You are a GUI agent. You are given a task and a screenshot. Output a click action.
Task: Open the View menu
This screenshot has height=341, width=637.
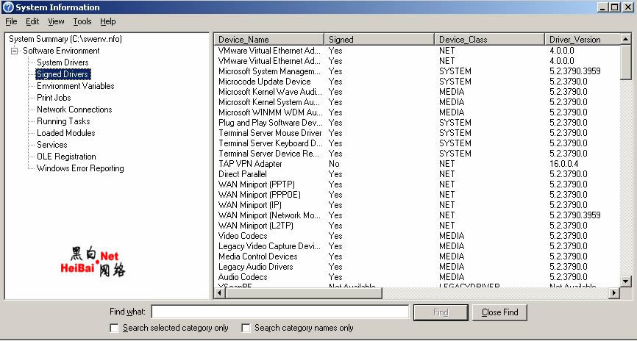pyautogui.click(x=56, y=22)
